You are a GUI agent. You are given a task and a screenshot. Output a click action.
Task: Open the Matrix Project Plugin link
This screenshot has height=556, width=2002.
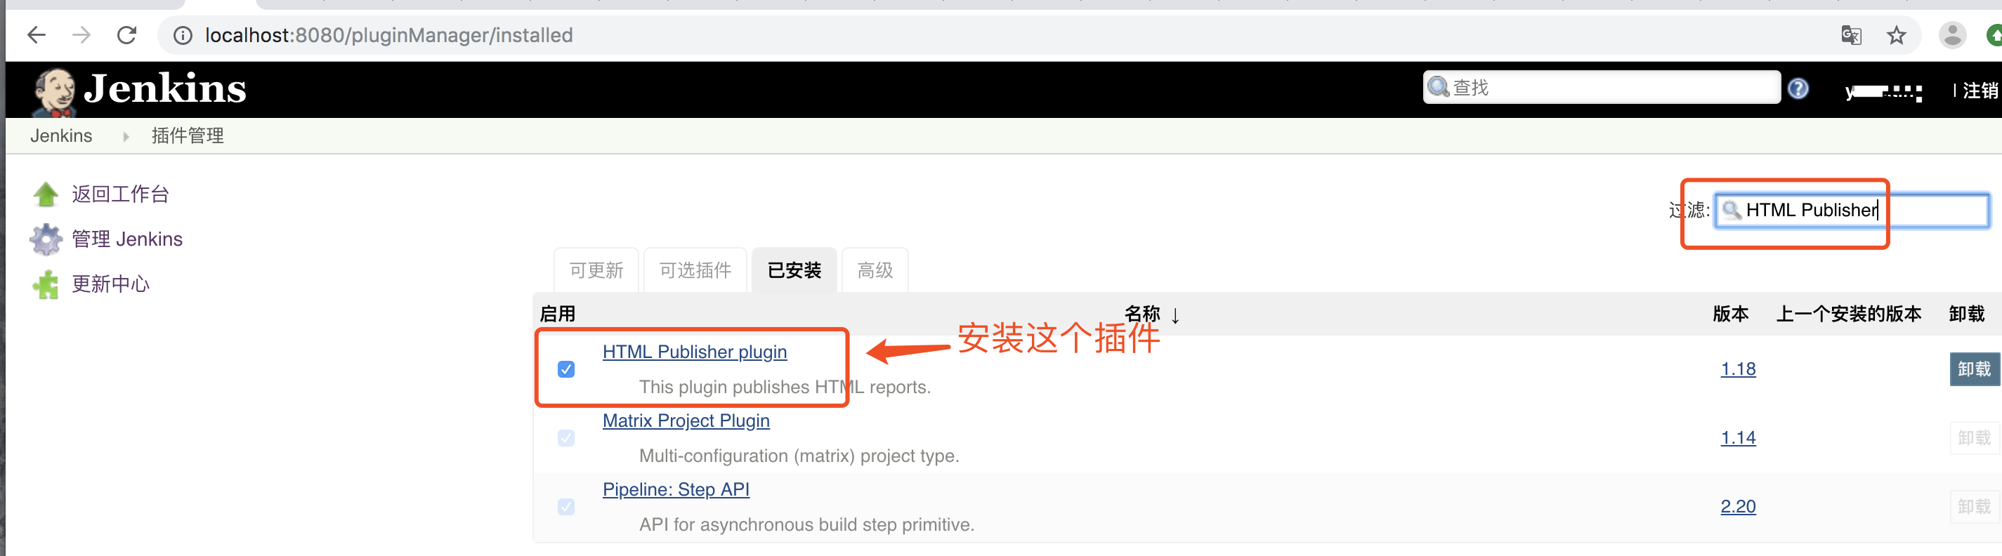(x=686, y=421)
